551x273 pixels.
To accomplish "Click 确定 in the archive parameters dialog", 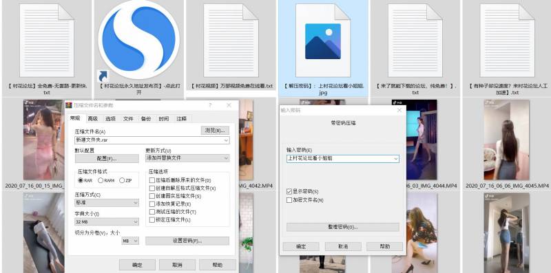I will 137,265.
